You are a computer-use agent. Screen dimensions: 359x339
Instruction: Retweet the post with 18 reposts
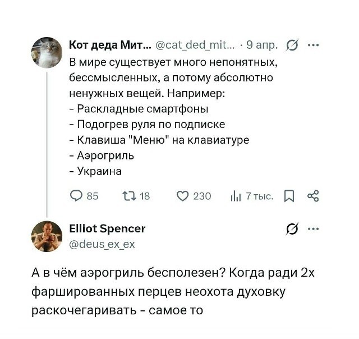click(x=128, y=196)
